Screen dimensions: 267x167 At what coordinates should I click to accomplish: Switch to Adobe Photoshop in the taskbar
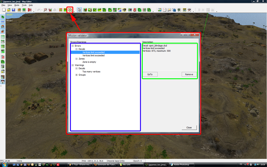pyautogui.click(x=182, y=165)
